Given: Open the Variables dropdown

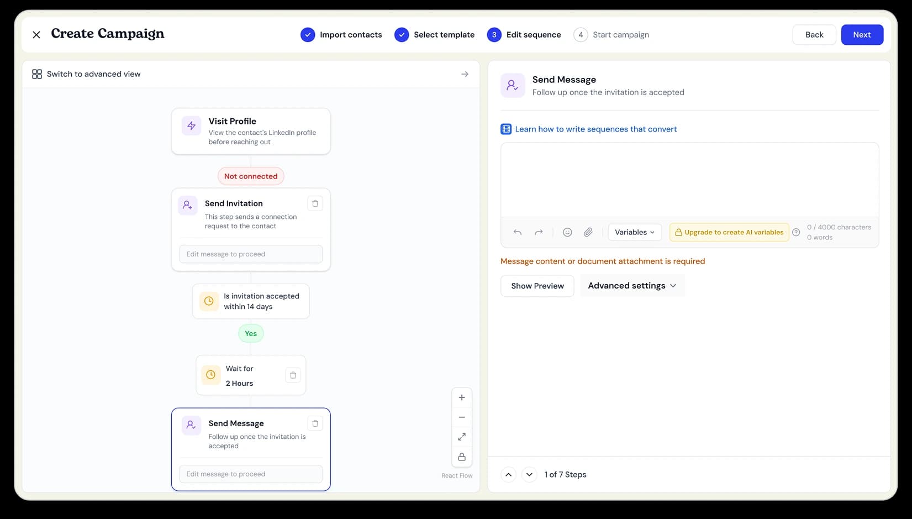Looking at the screenshot, I should coord(634,232).
